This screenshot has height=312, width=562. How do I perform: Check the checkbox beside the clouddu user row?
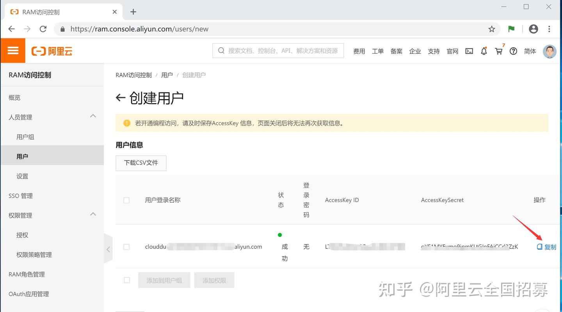coord(126,246)
